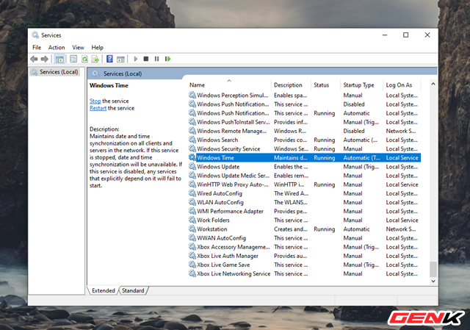Open the File menu
The image size is (470, 330).
[37, 47]
